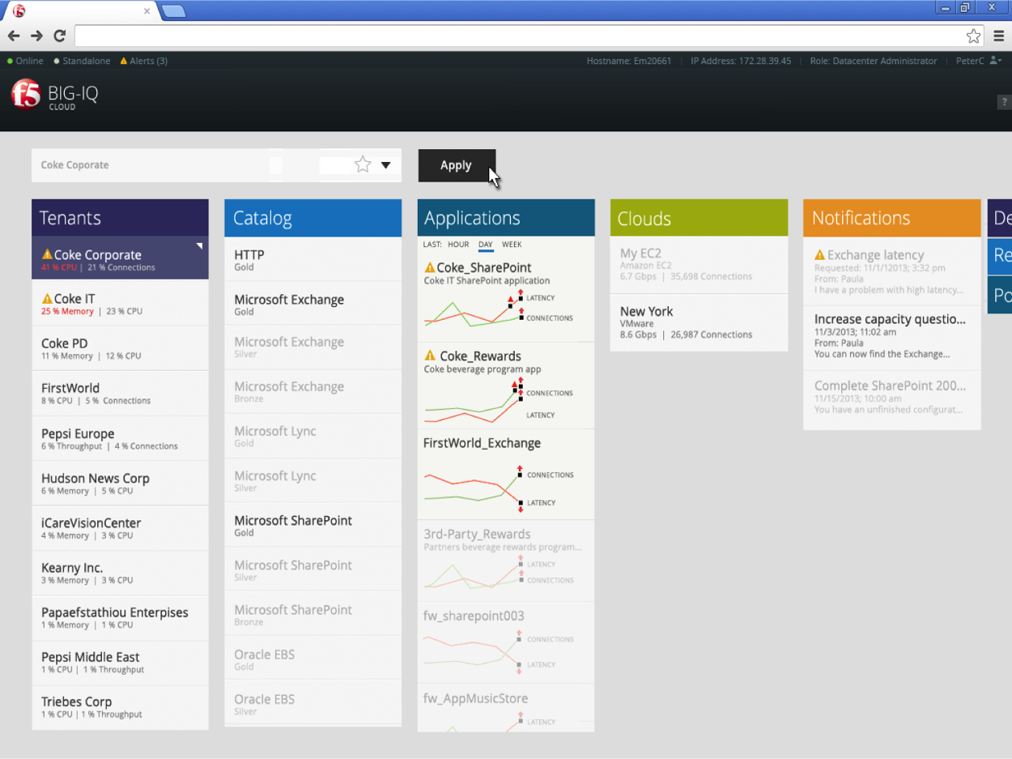Open the 3rd-Party_Rewards application
This screenshot has width=1012, height=759.
click(506, 561)
